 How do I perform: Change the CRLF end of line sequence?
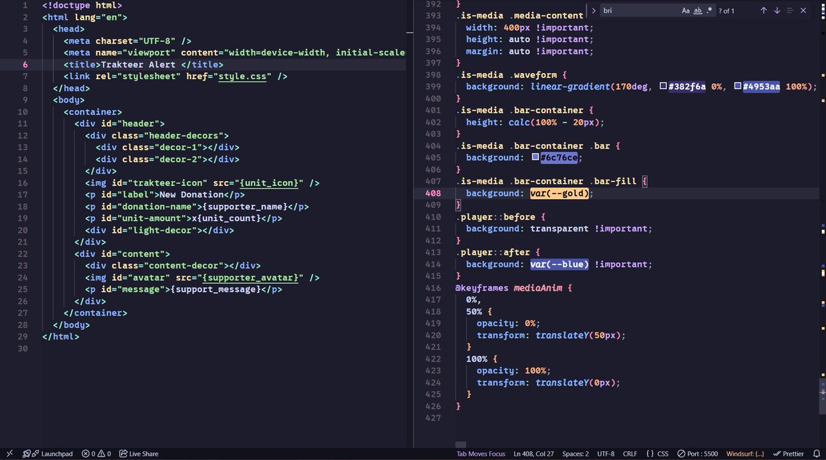click(x=630, y=454)
